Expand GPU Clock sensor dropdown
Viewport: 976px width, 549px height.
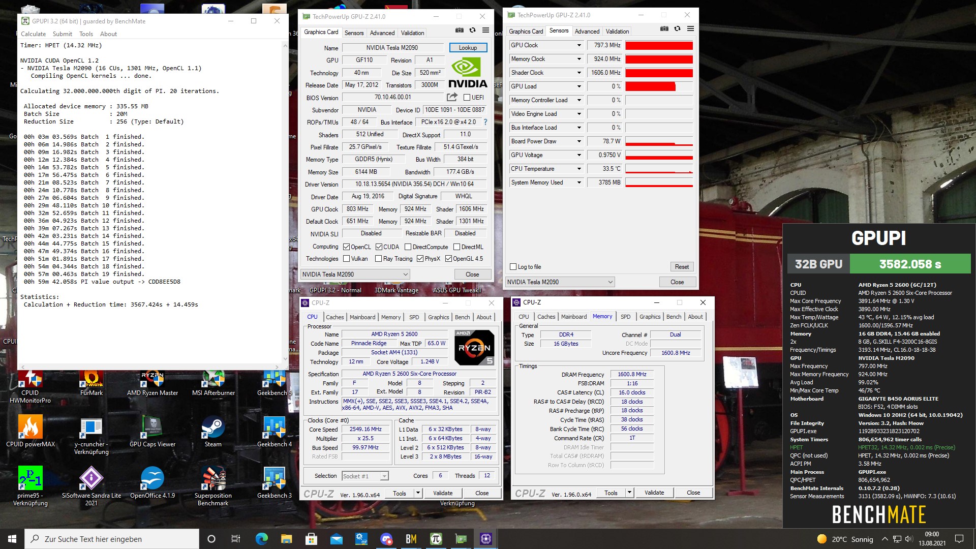pos(578,45)
